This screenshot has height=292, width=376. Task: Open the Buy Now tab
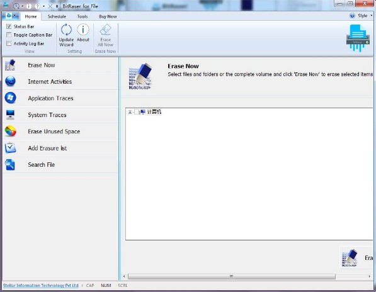pyautogui.click(x=108, y=16)
